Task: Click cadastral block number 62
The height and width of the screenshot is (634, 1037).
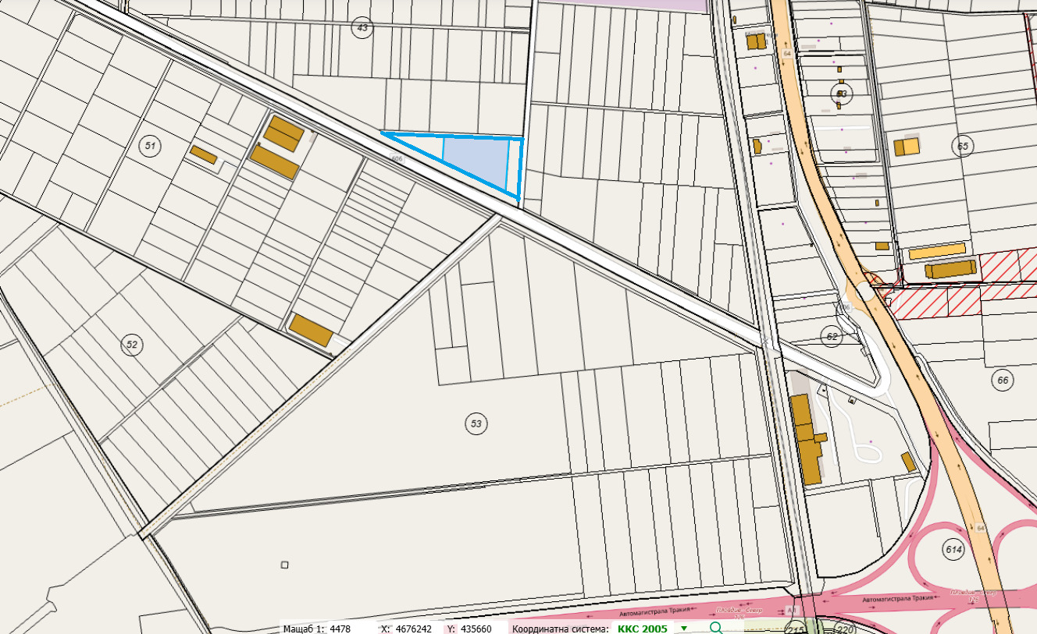Action: tap(832, 337)
